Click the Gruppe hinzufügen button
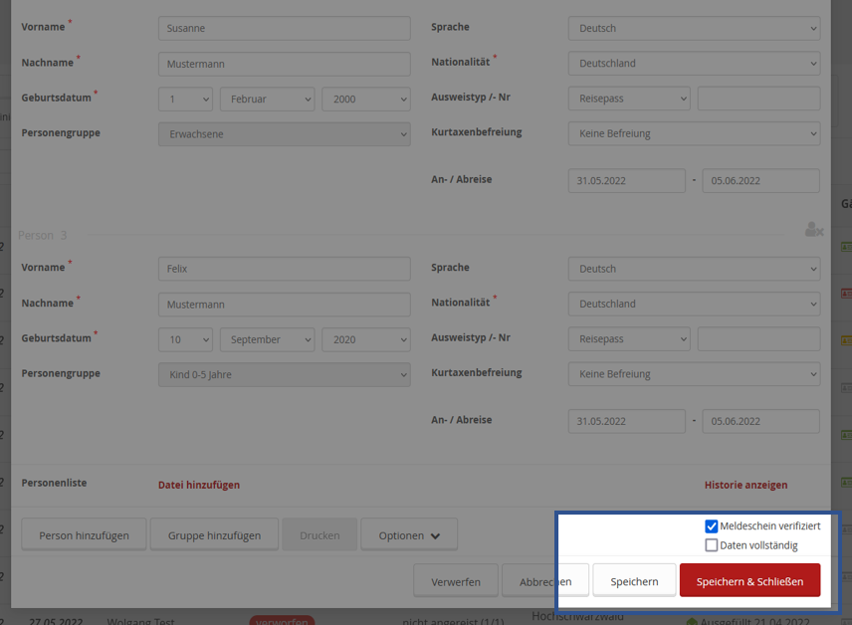Screen dimensions: 852x625 pos(214,534)
